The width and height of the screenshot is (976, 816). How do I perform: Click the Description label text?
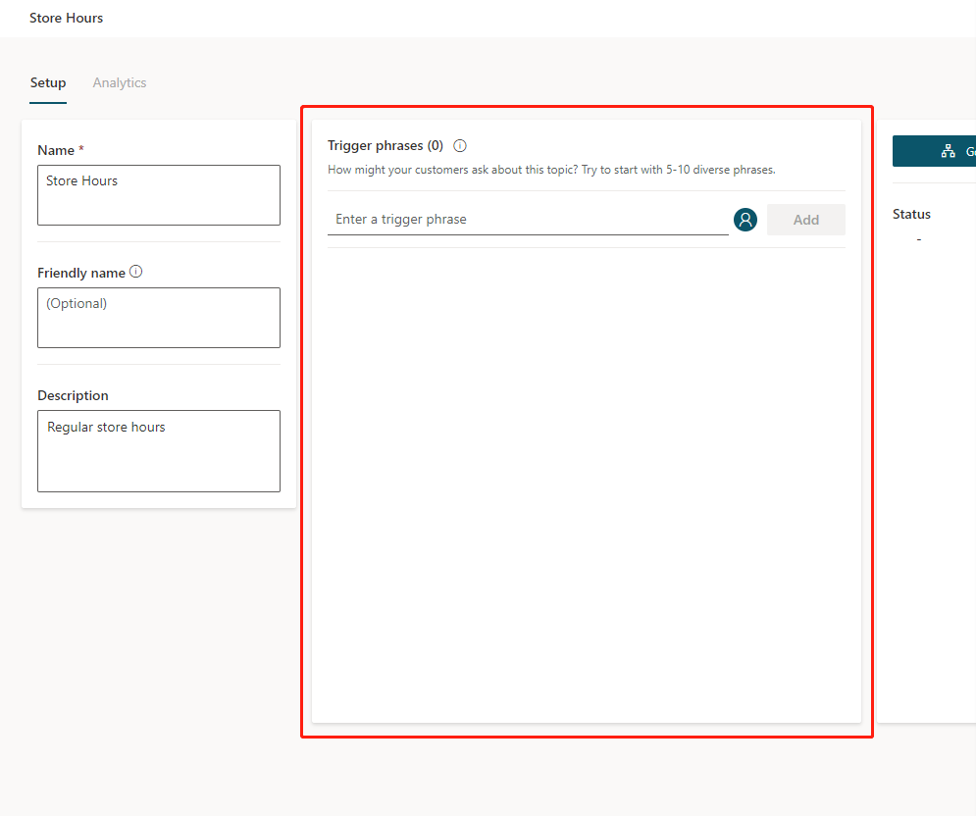coord(74,395)
